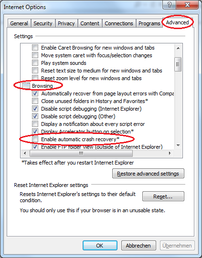
Task: Uncheck Disable script debugging (Other)
Action: 35,116
